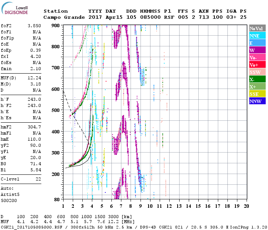Click the X- dark green legend swatch
The height and width of the screenshot is (230, 268).
[x=257, y=79]
